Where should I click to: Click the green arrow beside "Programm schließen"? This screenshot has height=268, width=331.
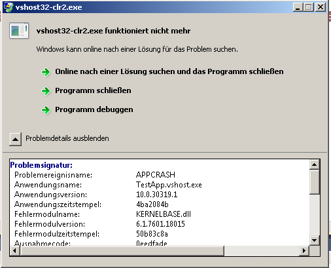click(46, 91)
